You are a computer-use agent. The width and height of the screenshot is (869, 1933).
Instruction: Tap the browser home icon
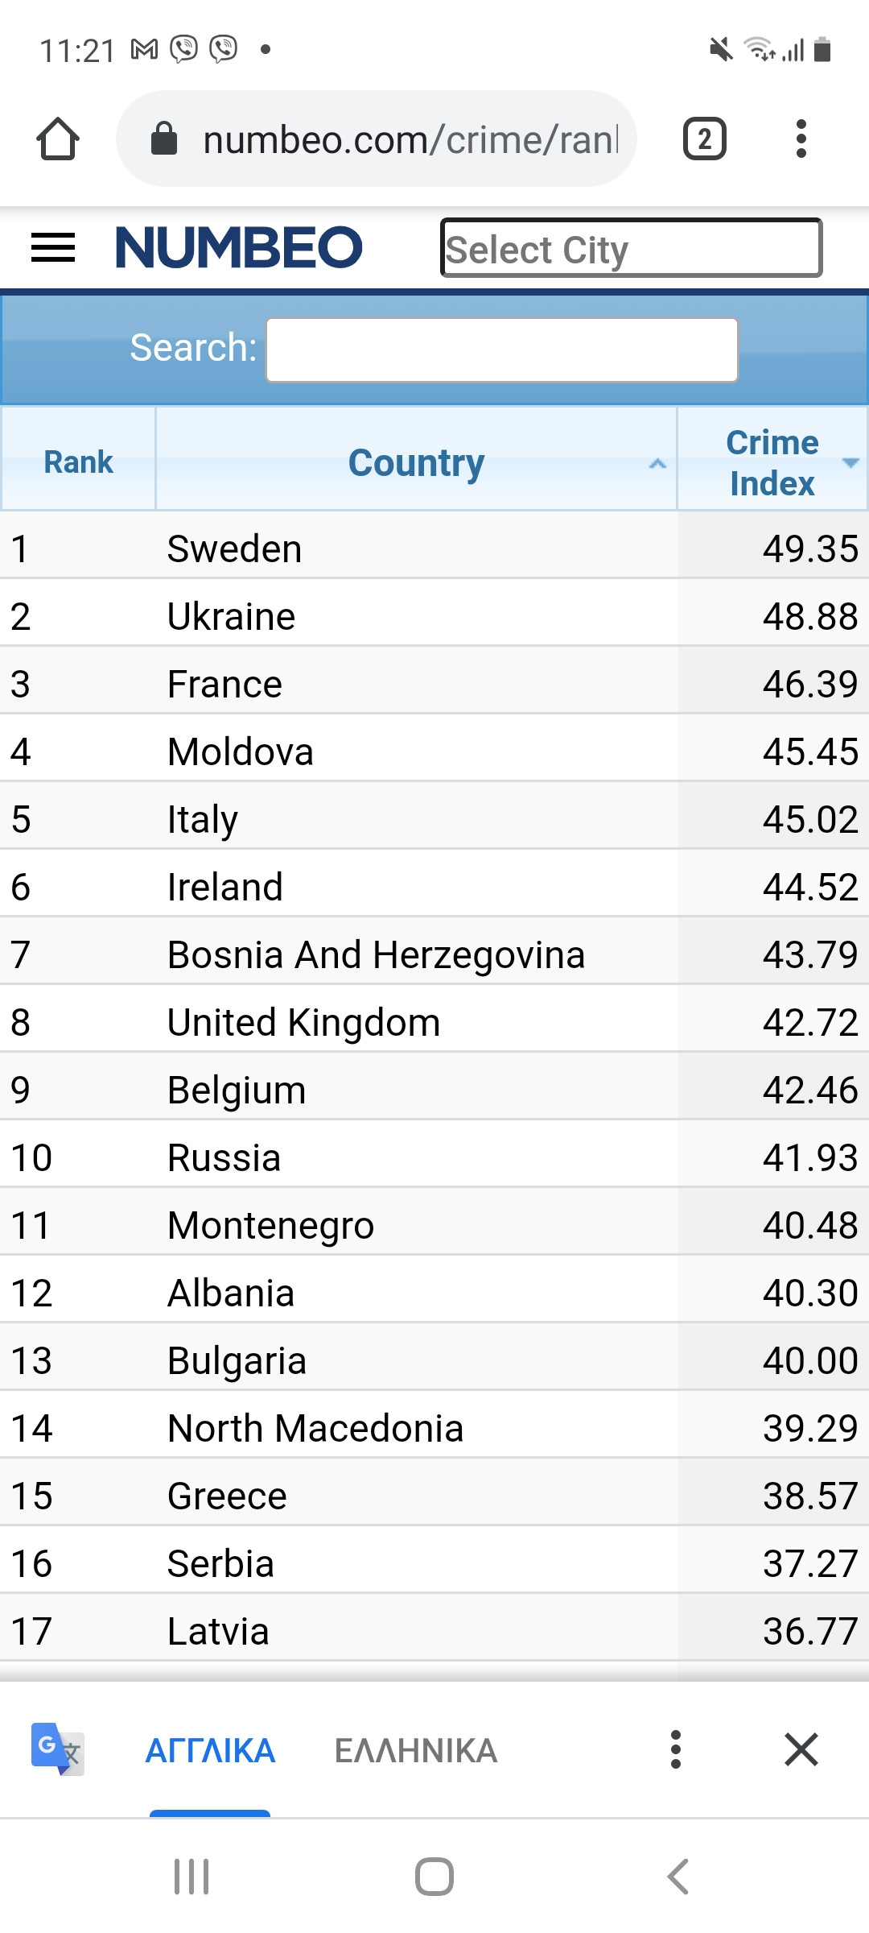(x=58, y=139)
